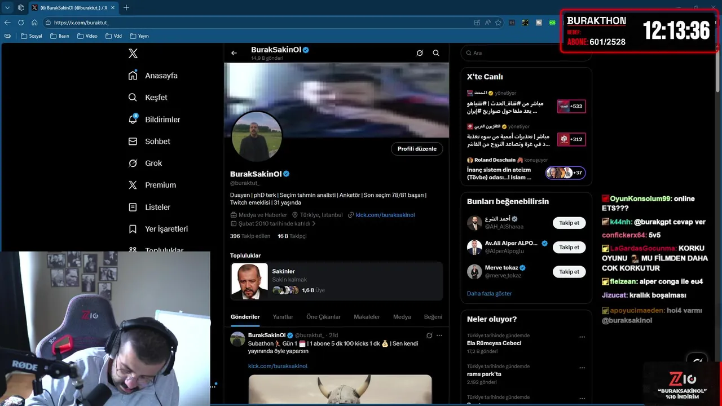Open new browser tab plus button
Screen dimensions: 722x406
point(126,8)
